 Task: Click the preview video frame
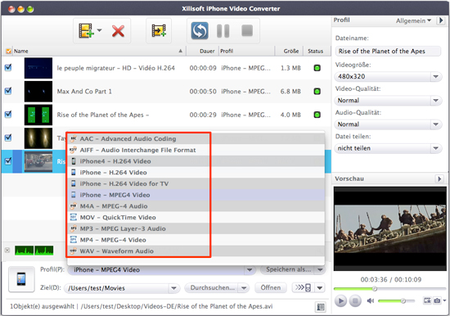coord(390,229)
